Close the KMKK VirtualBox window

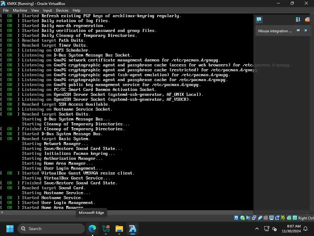pyautogui.click(x=306, y=3)
